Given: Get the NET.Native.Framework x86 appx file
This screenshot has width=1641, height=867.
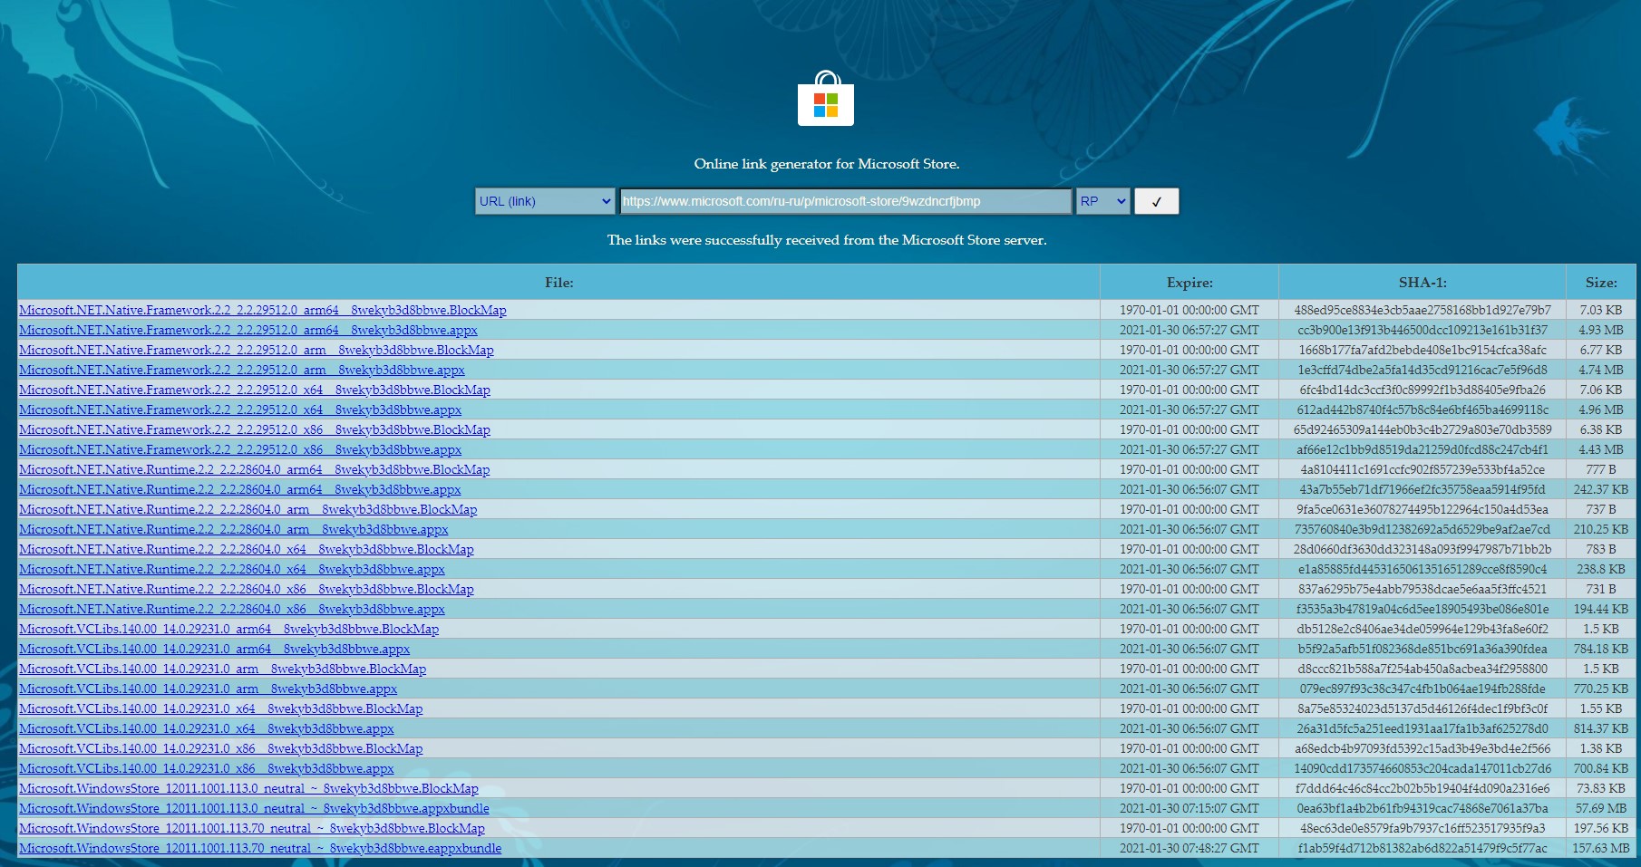Looking at the screenshot, I should pos(240,449).
